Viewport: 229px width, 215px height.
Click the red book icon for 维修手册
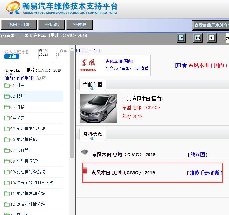coord(85,170)
